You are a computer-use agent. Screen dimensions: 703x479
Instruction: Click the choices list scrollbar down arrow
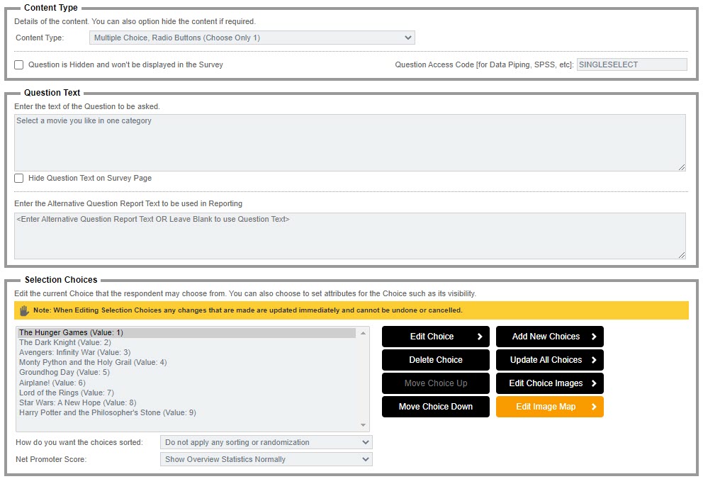[364, 424]
